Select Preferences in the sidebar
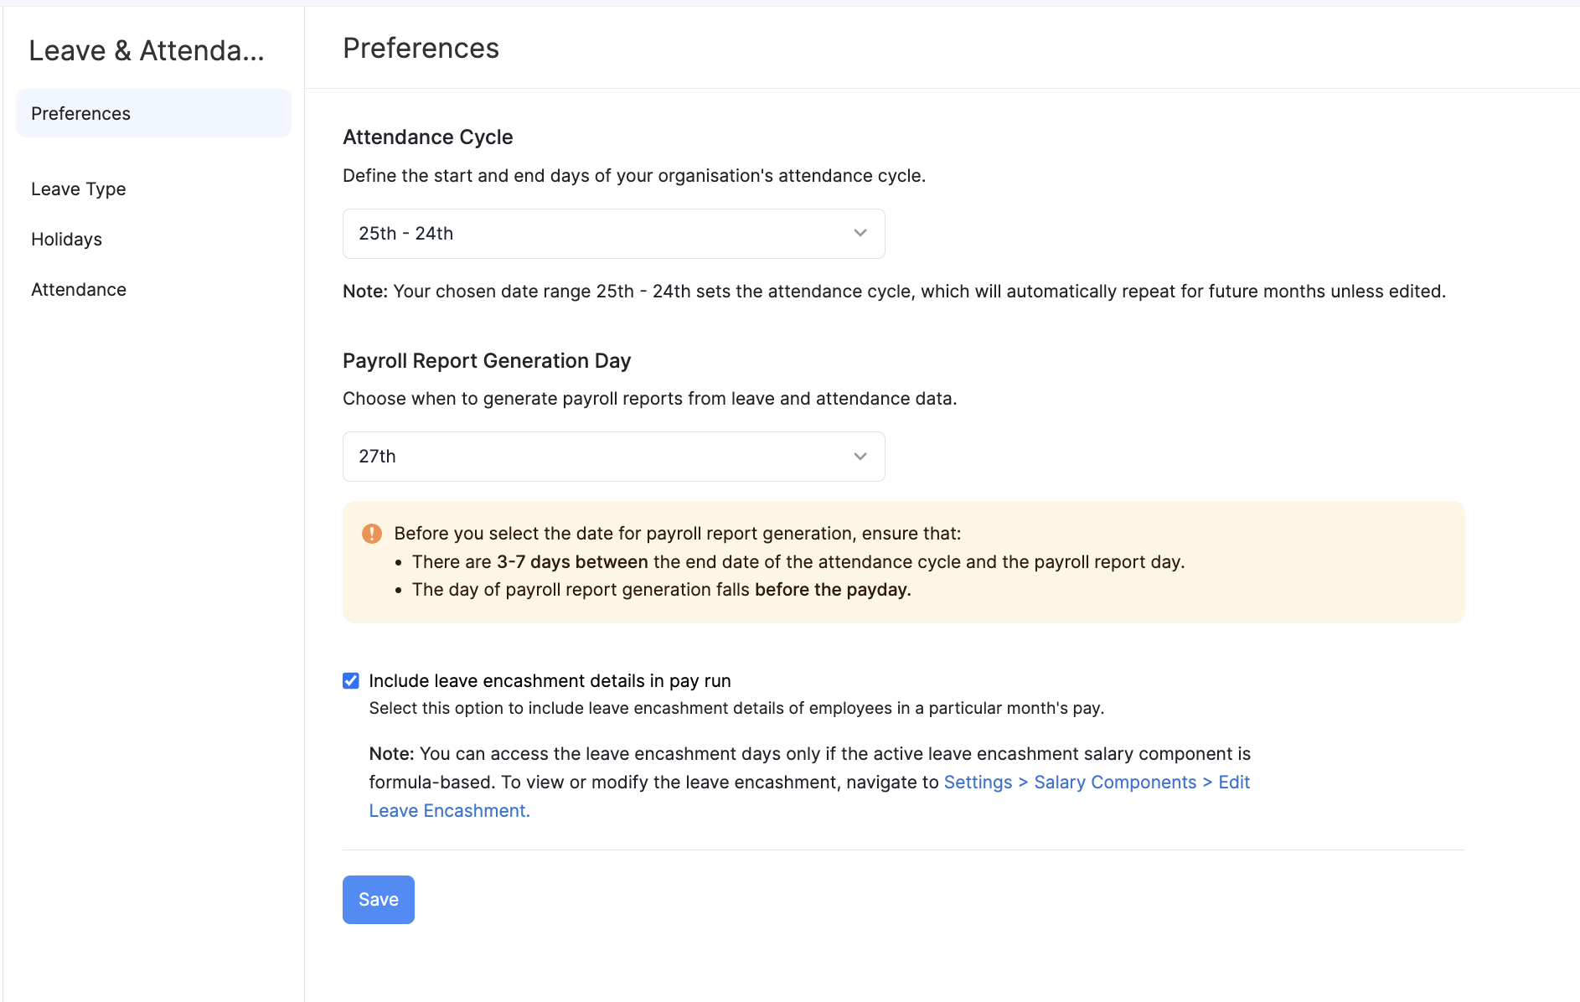The height and width of the screenshot is (1002, 1580). 81,114
